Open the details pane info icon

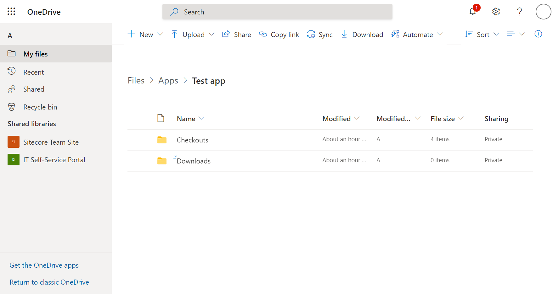tap(538, 34)
